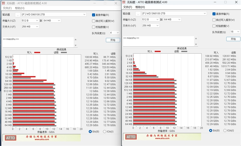Expand 64 MB transfer size dropdown in right window

click(x=172, y=20)
